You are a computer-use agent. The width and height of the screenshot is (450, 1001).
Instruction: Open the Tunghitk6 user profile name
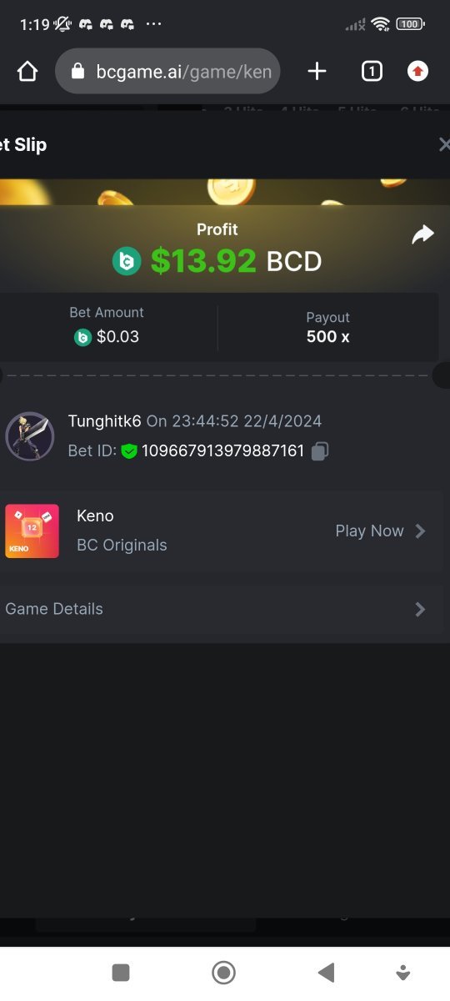tap(104, 421)
